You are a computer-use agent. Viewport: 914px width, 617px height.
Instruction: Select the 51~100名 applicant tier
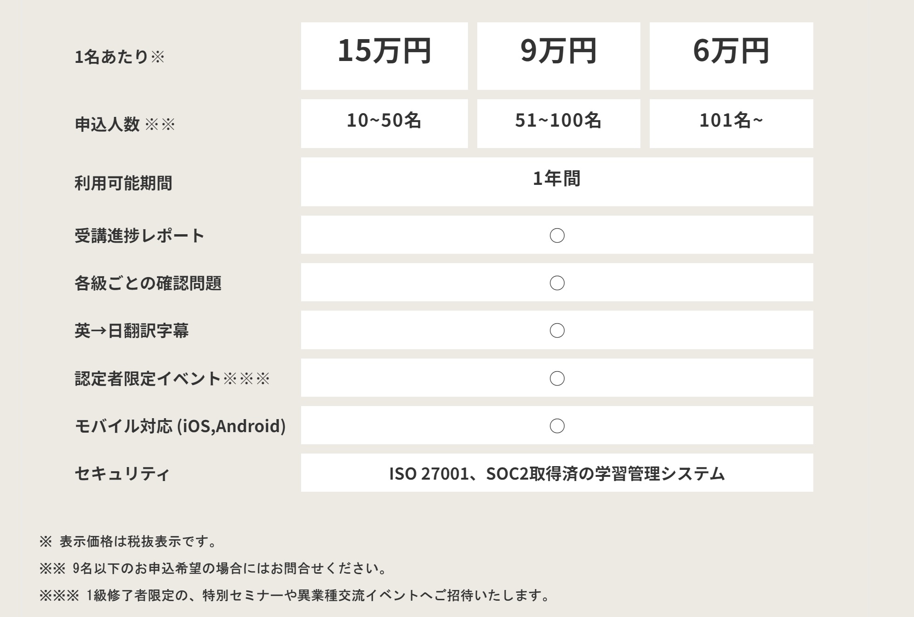click(x=558, y=123)
